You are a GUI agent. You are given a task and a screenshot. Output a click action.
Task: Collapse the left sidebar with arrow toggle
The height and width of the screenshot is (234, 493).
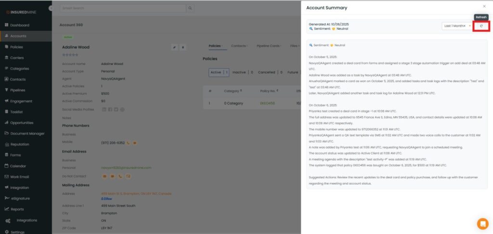click(51, 9)
